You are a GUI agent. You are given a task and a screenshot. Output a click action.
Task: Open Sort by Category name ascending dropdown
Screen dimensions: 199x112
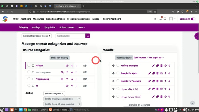tap(62, 99)
